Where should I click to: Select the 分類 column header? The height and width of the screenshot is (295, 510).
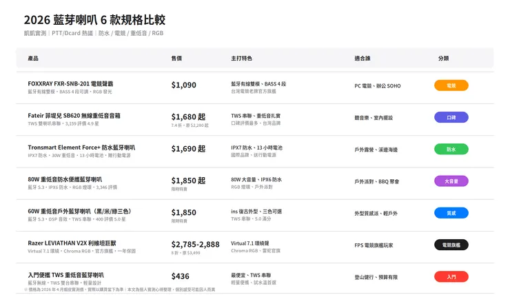coord(443,58)
